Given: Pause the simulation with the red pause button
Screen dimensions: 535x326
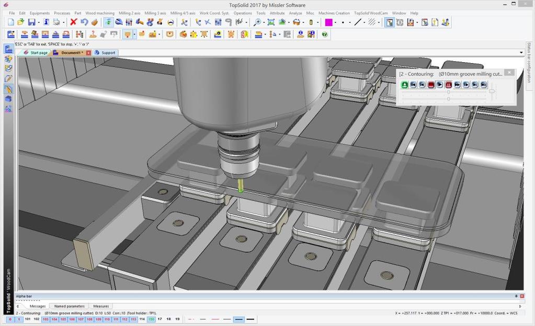Looking at the screenshot, I should click(x=449, y=85).
